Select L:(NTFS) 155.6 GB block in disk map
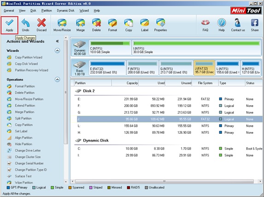The width and height of the screenshot is (264, 197). tap(228, 68)
